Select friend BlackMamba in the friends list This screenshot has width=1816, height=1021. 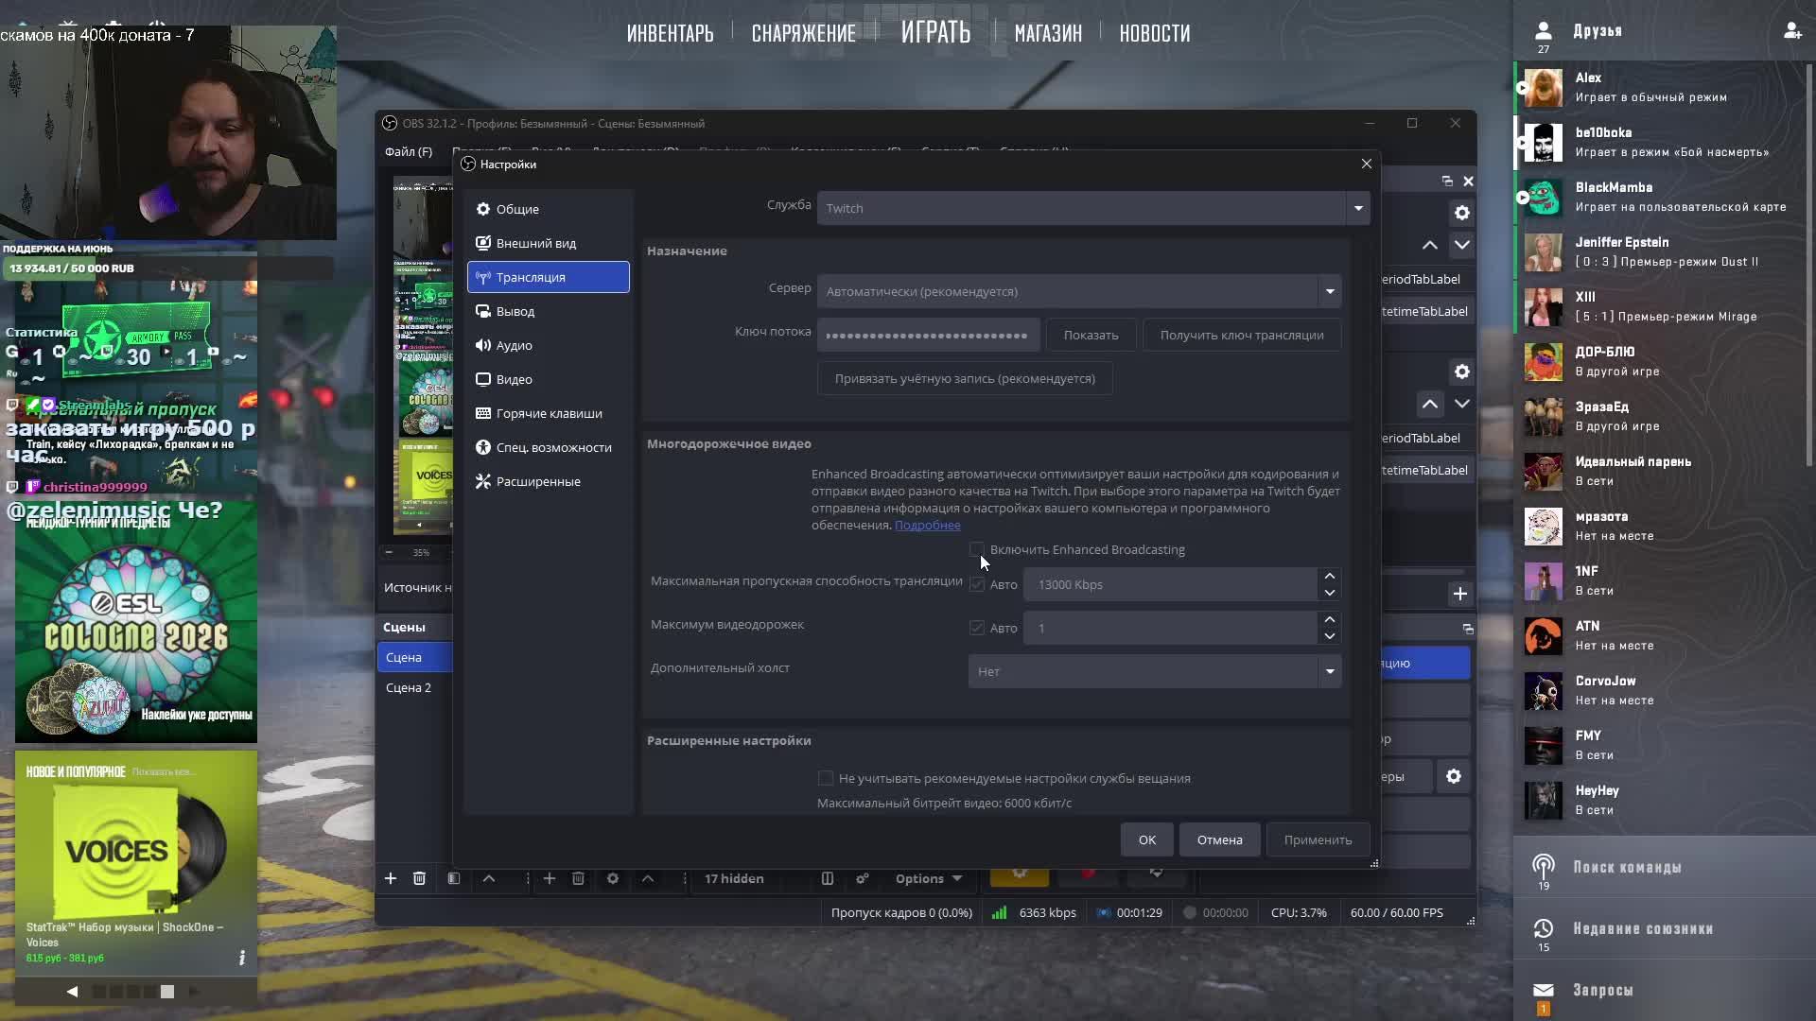(1659, 197)
